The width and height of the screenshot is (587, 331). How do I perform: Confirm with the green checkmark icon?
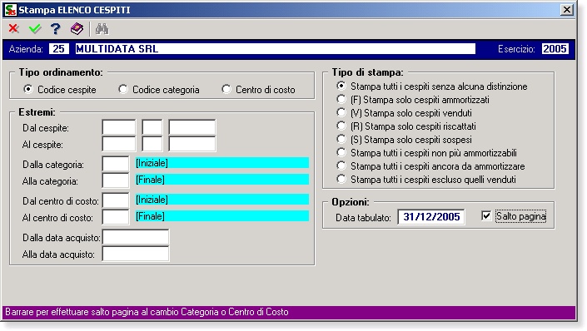35,28
